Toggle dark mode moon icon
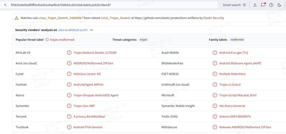This screenshot has width=286, height=134. [x=279, y=5]
